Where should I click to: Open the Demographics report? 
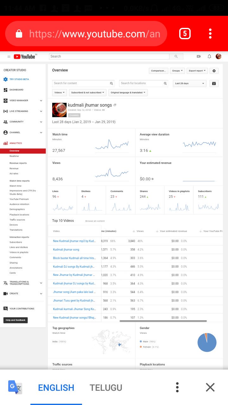pyautogui.click(x=17, y=209)
